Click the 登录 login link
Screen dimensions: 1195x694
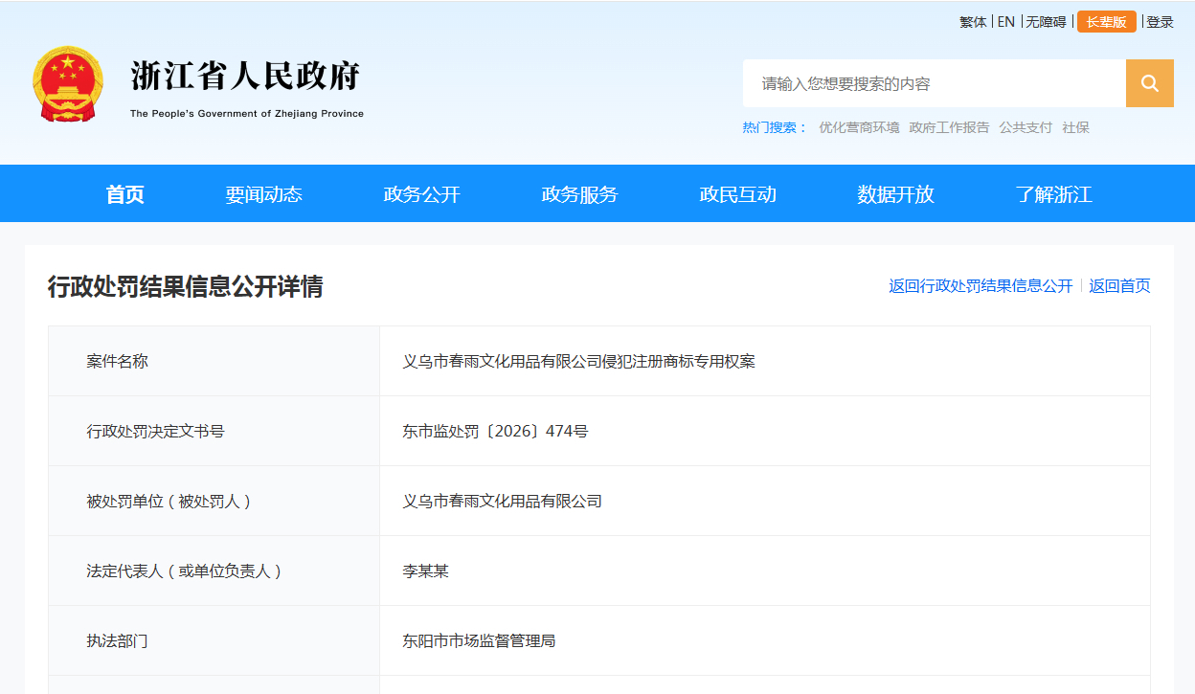pos(1160,22)
